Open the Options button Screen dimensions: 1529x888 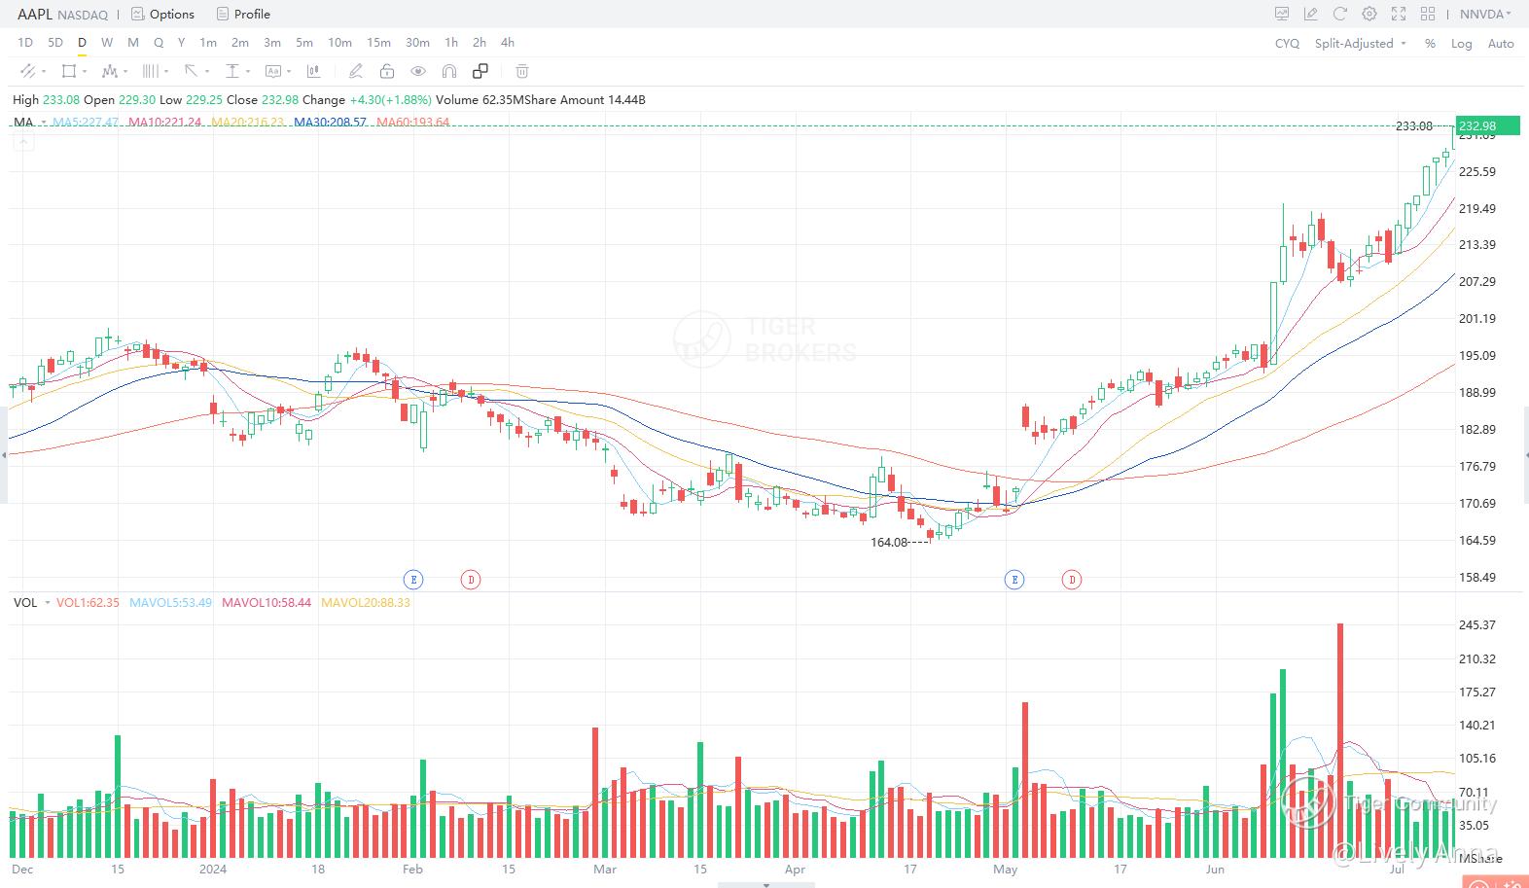point(163,14)
